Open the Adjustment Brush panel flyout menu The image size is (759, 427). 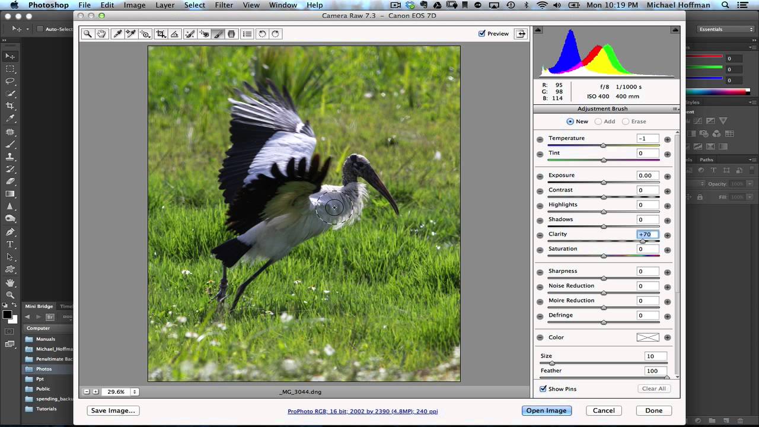pyautogui.click(x=675, y=109)
